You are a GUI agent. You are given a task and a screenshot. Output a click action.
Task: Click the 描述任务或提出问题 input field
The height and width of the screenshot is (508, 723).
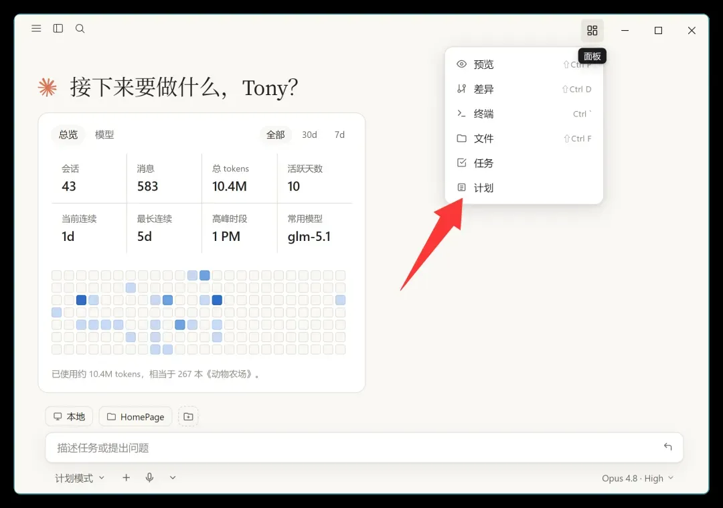[x=364, y=448]
